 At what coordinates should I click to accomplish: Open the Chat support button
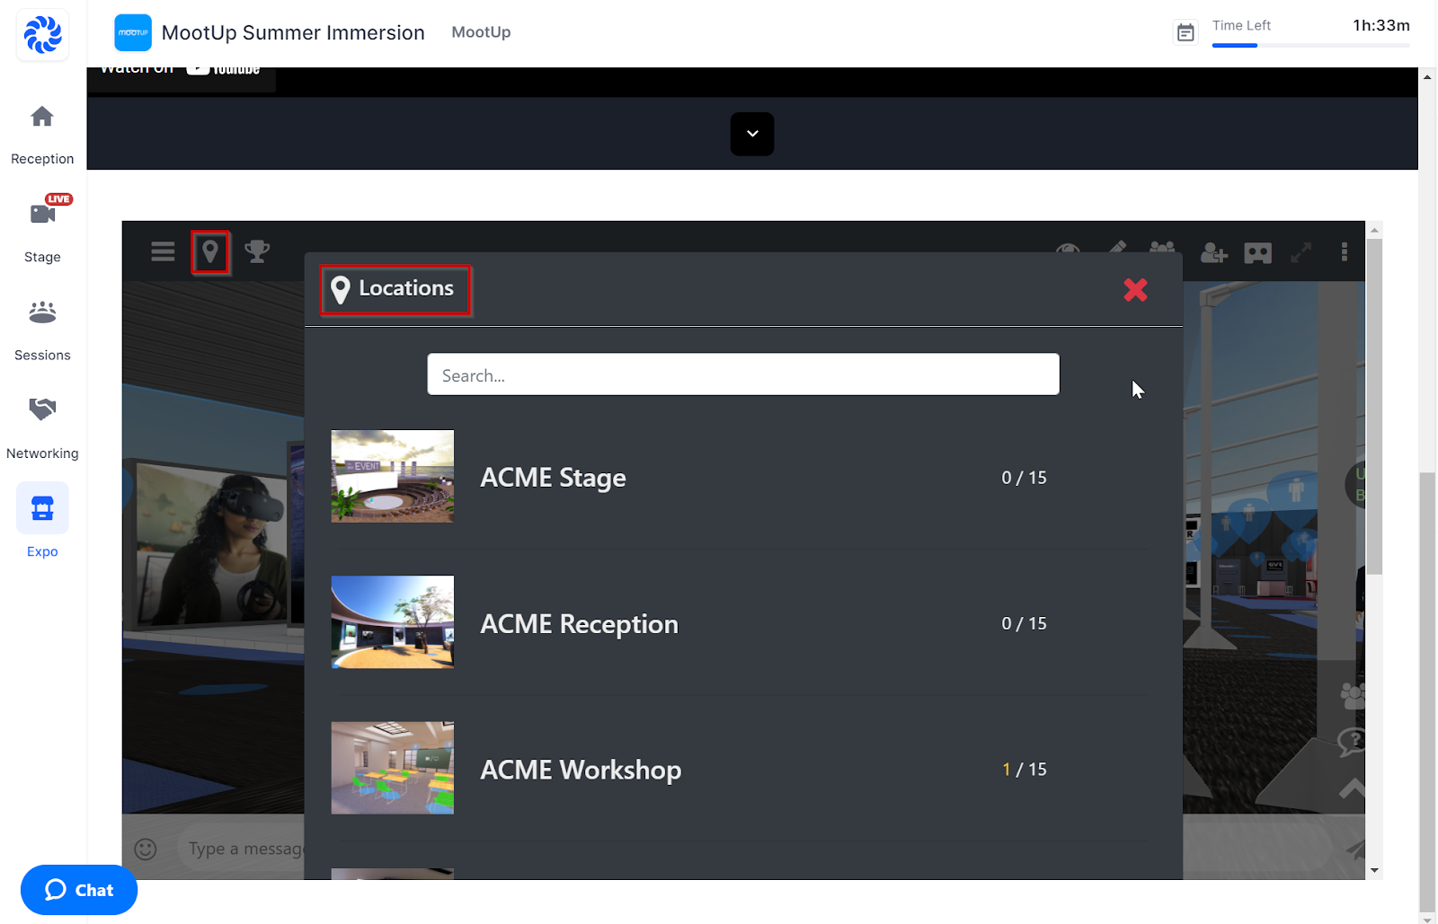click(79, 890)
